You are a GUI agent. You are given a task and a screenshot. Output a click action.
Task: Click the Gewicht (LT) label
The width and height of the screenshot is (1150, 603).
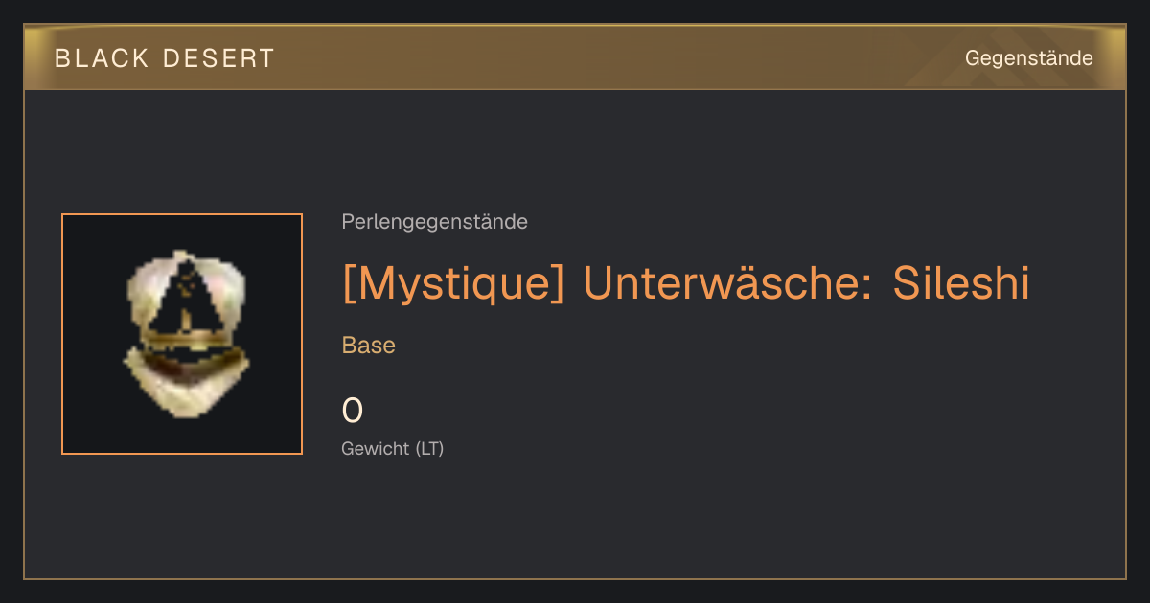[393, 448]
